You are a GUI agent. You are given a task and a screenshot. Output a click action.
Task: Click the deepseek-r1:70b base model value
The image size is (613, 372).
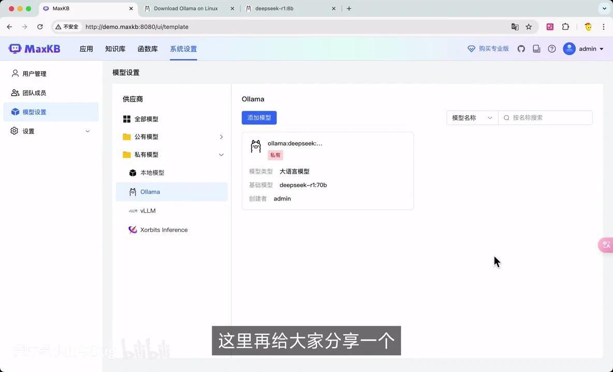coord(303,185)
